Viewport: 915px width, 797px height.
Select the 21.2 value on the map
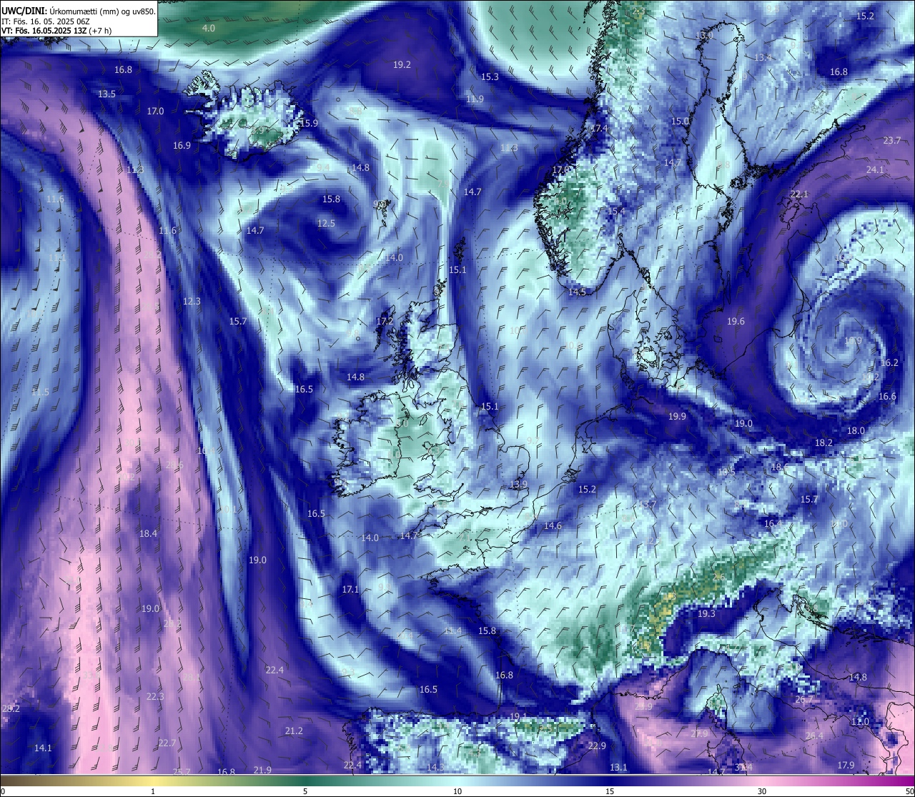click(294, 731)
